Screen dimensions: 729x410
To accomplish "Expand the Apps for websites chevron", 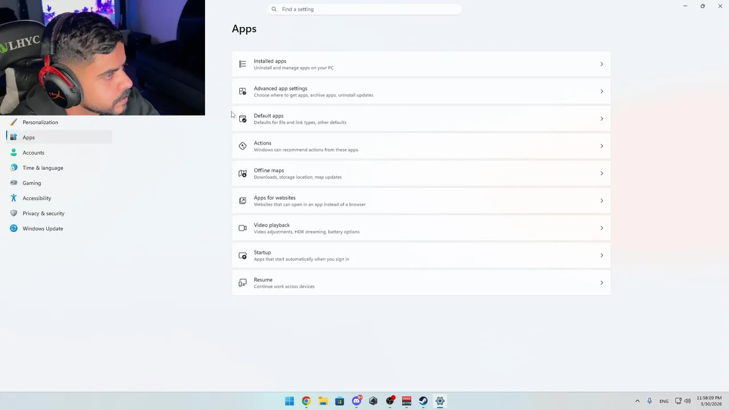I will pyautogui.click(x=601, y=200).
